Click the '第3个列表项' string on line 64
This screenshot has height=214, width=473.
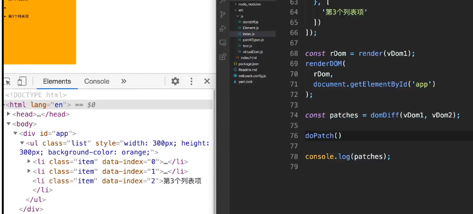[345, 12]
